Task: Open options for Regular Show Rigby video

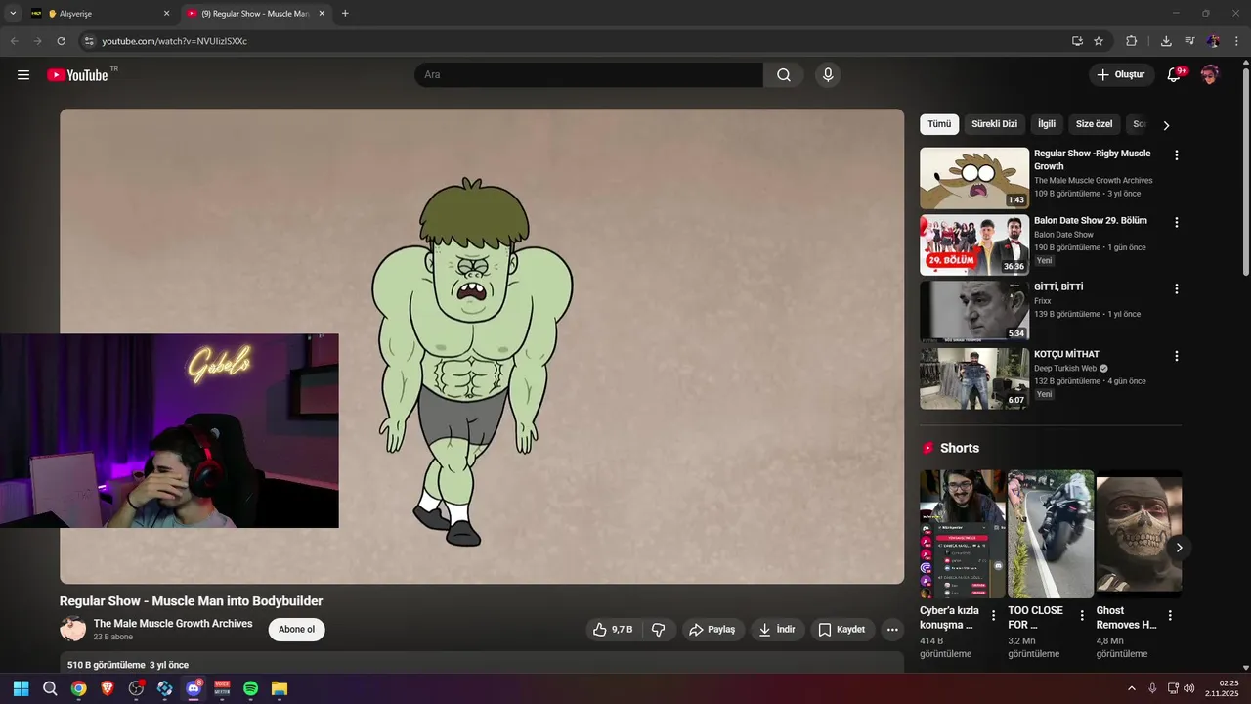Action: [x=1177, y=155]
